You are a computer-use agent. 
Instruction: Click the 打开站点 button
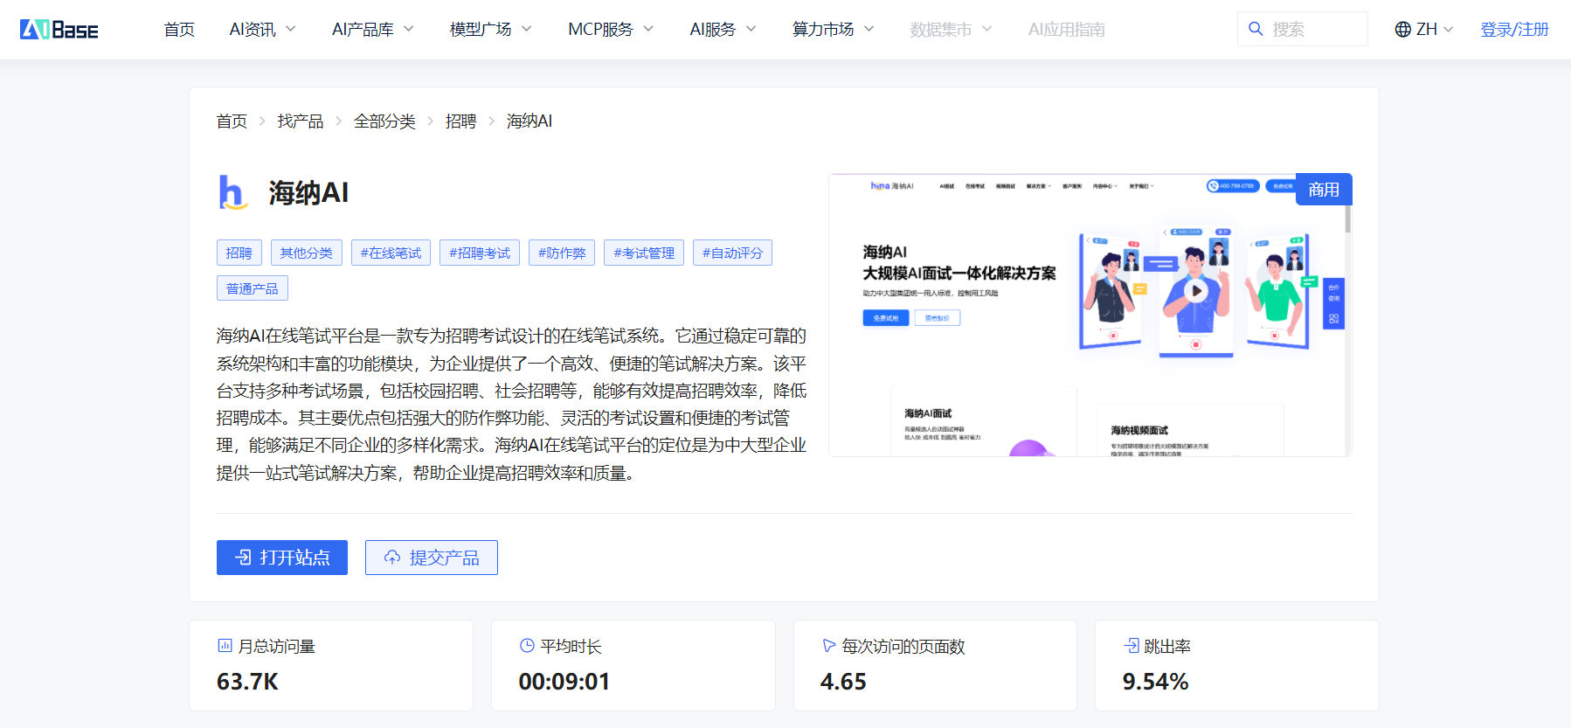pos(282,558)
